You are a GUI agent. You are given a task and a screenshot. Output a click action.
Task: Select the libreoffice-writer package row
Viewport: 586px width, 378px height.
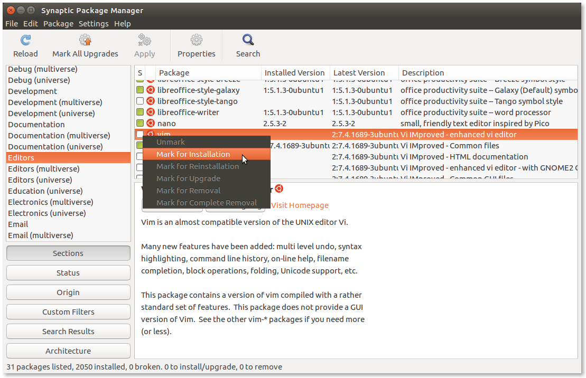(356, 112)
